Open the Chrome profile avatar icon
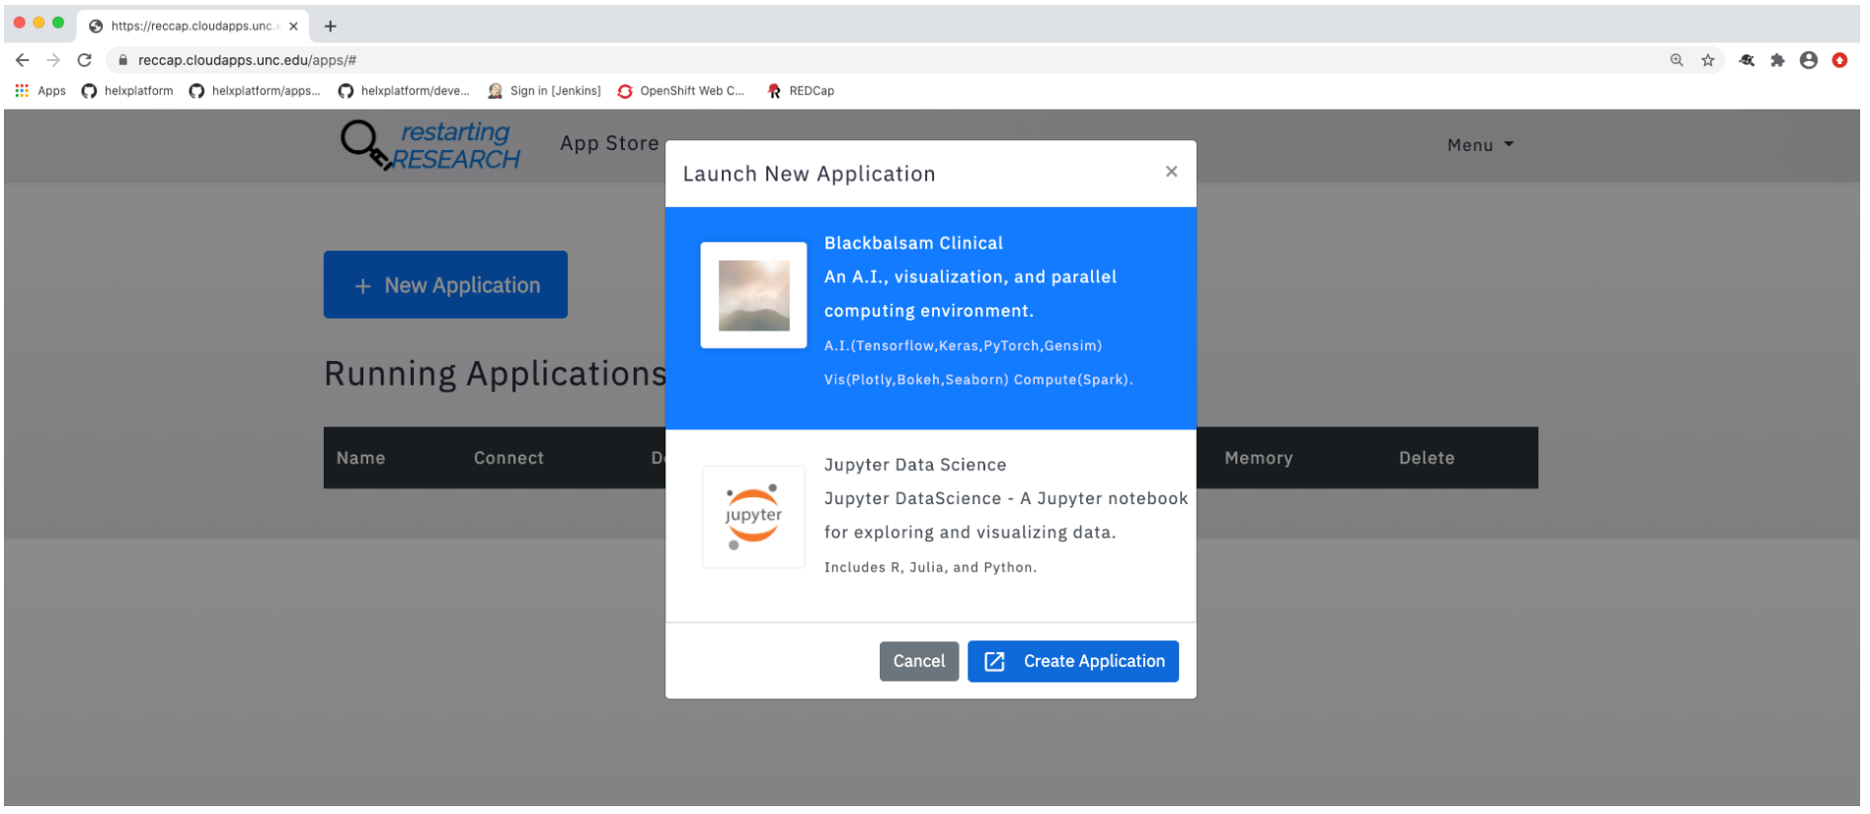 1809,60
